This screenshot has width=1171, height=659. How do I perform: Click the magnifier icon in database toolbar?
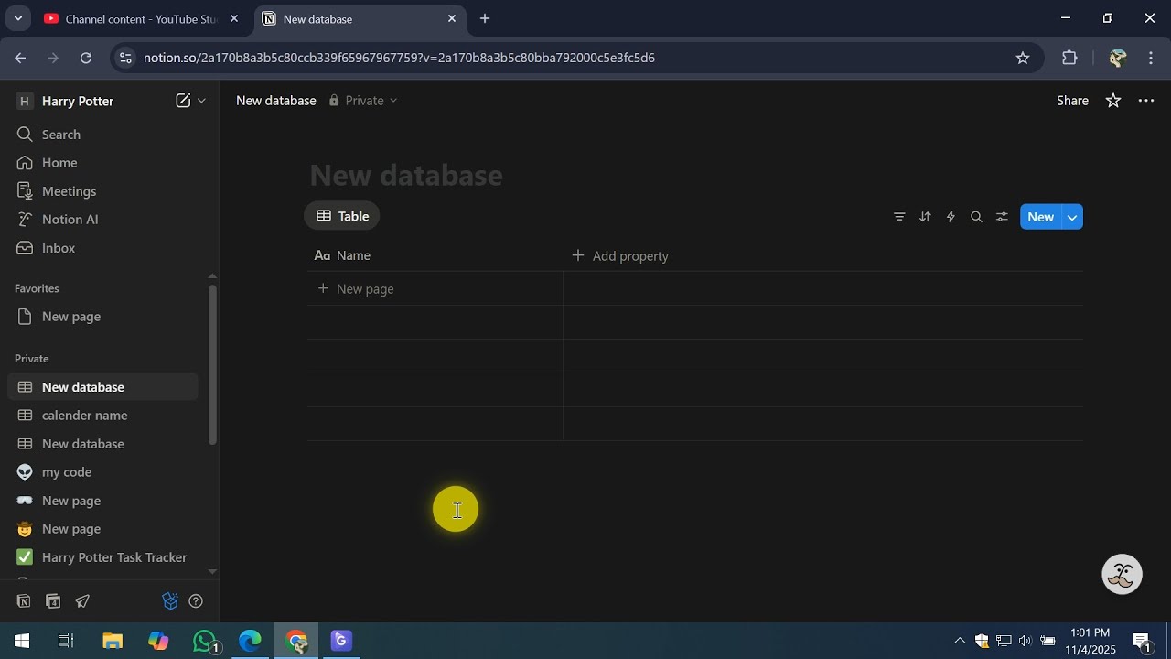click(976, 217)
